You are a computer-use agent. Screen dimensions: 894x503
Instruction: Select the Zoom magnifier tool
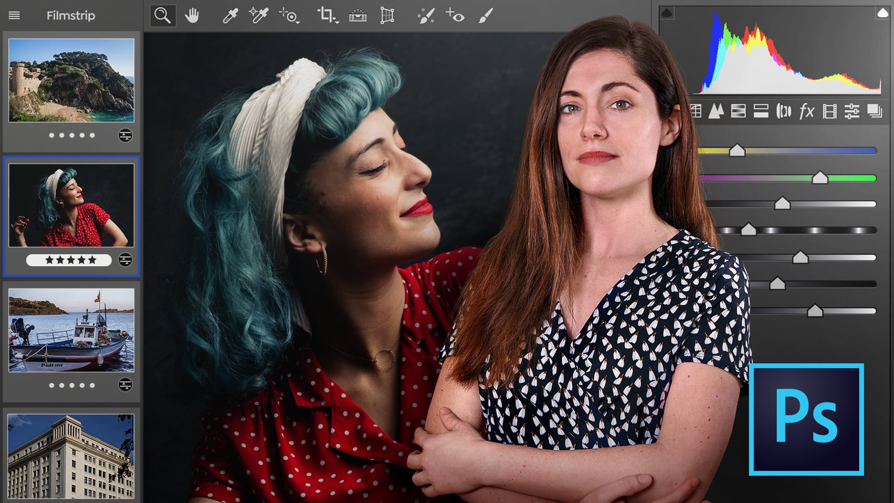click(x=163, y=16)
